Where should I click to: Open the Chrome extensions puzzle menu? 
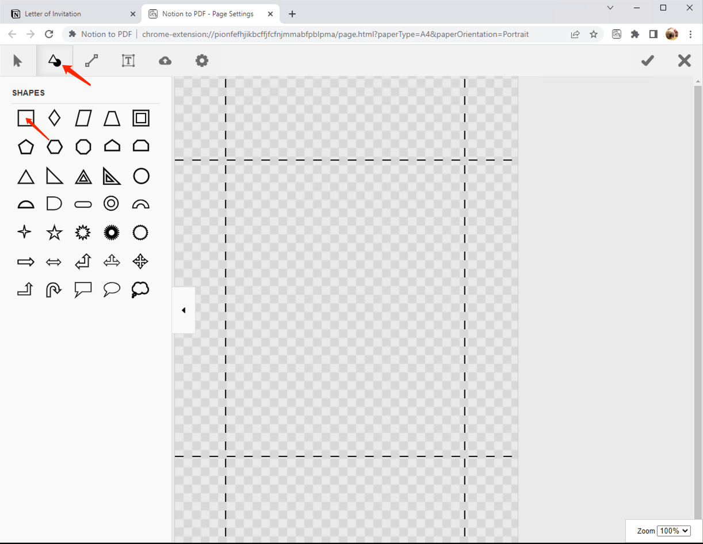pyautogui.click(x=635, y=34)
